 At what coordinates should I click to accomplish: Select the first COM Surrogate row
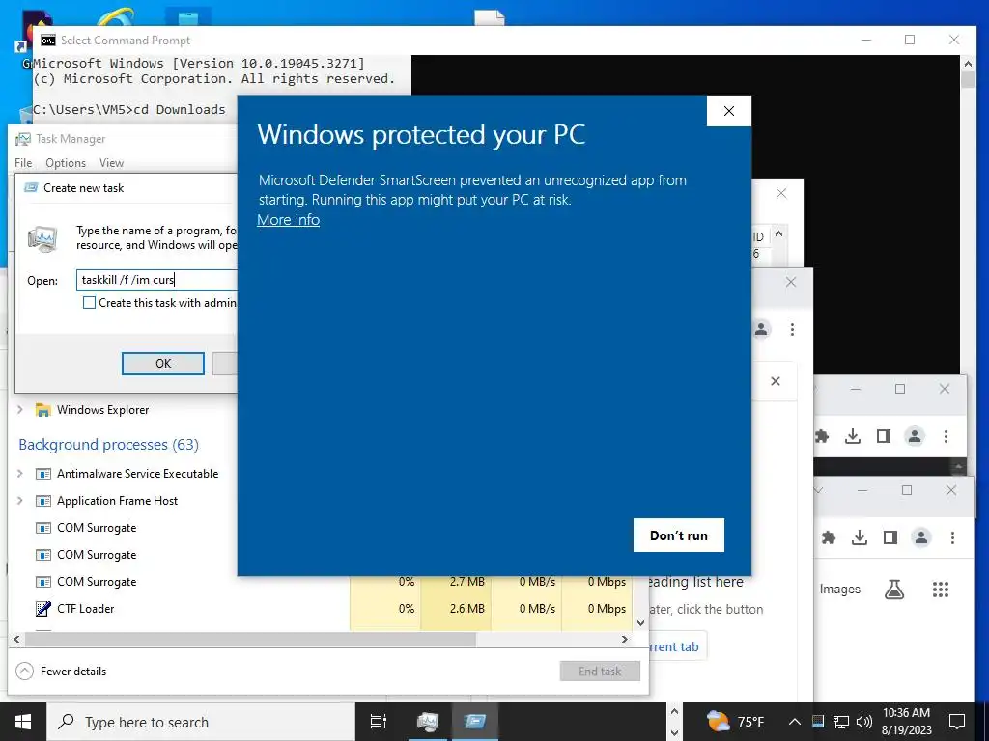coord(97,528)
